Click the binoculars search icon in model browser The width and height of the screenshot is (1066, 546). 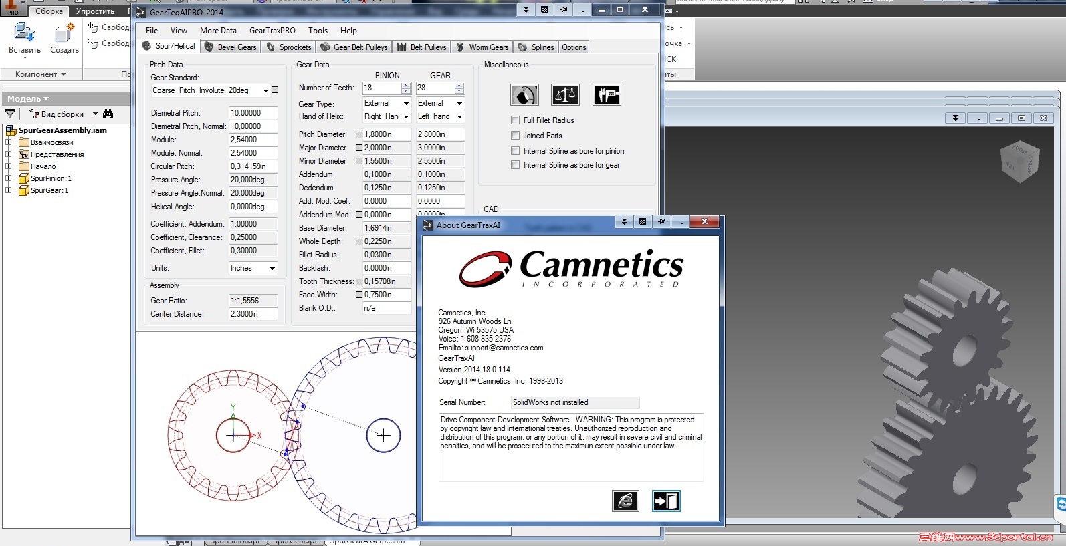point(108,114)
